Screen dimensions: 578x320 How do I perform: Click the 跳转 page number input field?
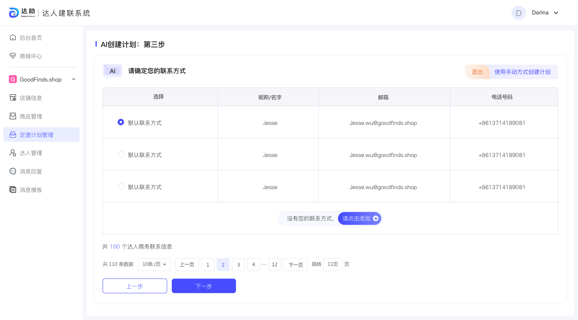333,264
